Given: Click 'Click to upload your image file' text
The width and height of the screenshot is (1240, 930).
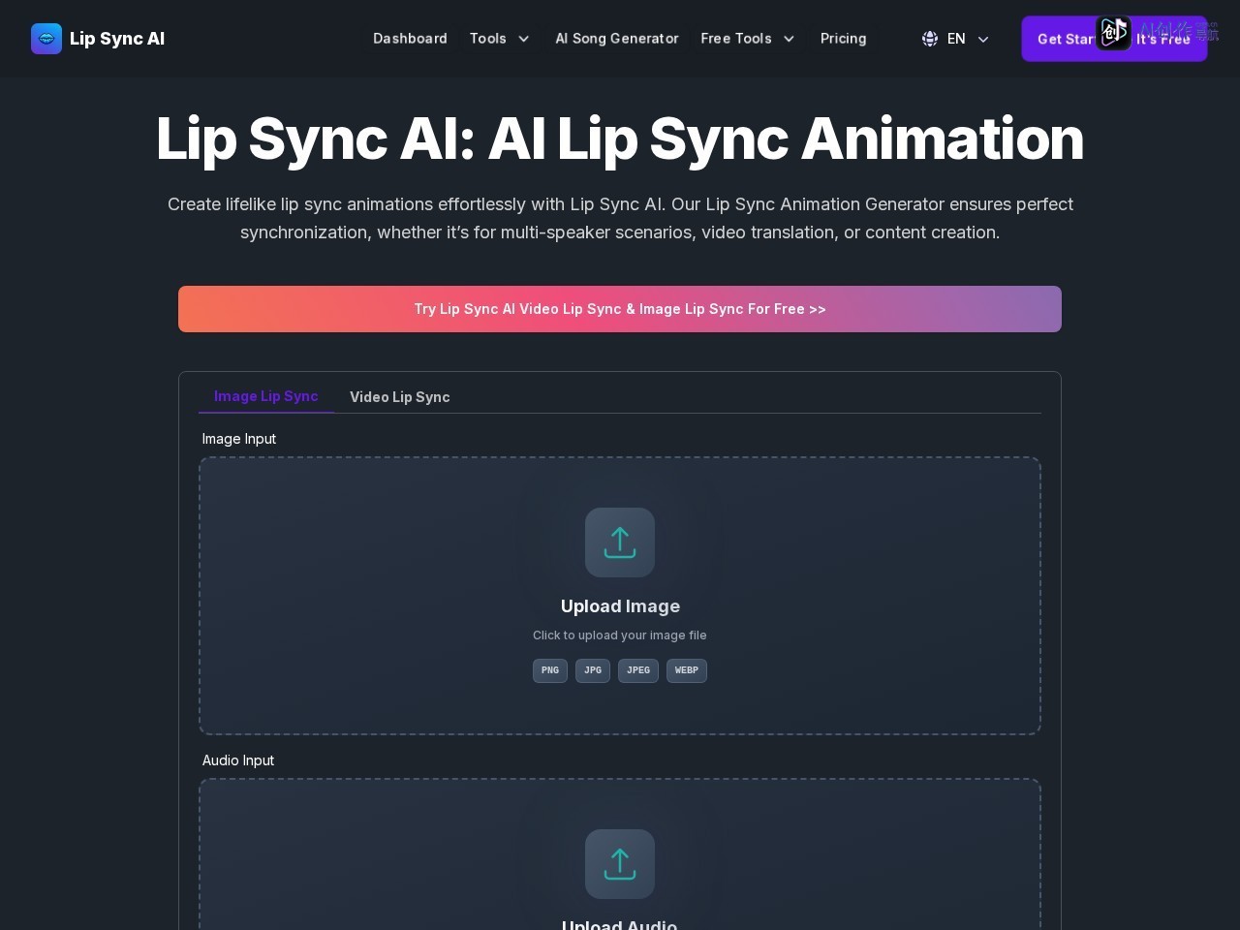Looking at the screenshot, I should pos(620,635).
